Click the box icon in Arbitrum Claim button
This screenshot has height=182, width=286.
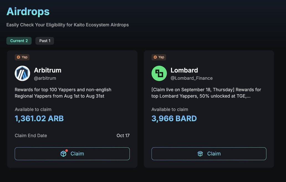(x=63, y=154)
